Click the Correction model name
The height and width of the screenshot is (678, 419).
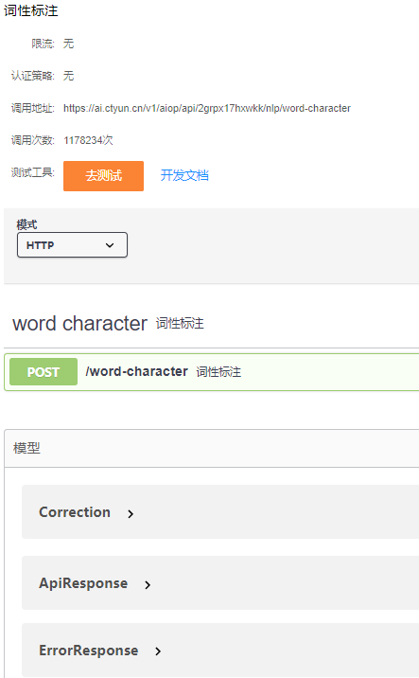75,512
